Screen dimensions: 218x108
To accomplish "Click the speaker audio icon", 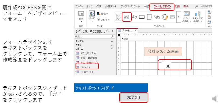I will [x=215, y=99].
